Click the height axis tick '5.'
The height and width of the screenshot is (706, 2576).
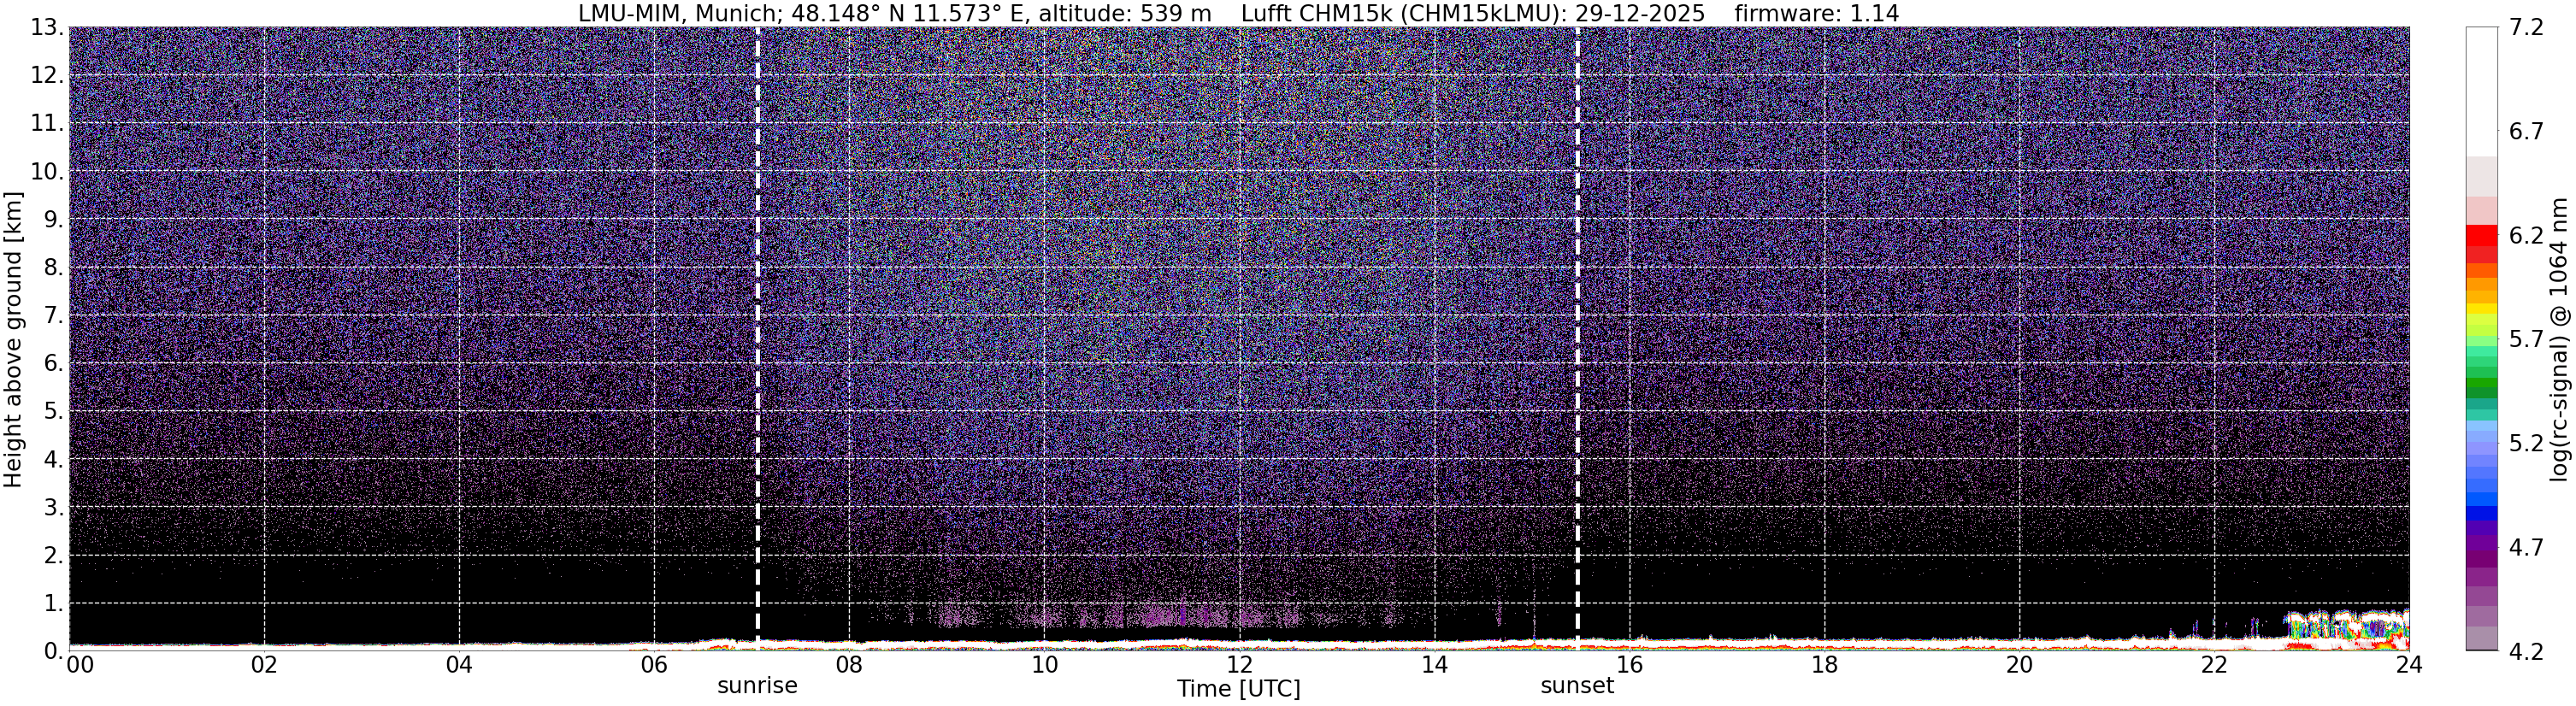pyautogui.click(x=53, y=412)
